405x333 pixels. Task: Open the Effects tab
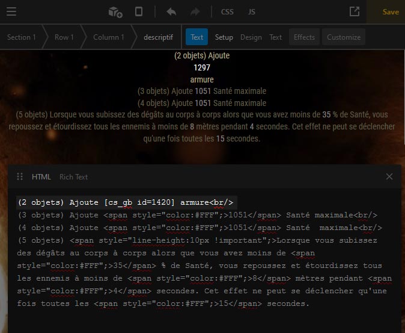[304, 37]
